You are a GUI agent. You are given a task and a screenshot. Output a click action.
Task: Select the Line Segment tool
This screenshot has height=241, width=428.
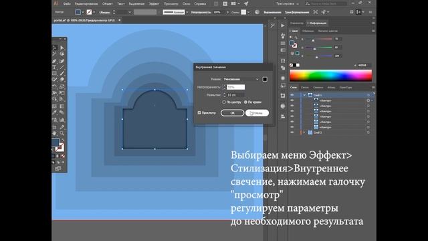(62, 67)
